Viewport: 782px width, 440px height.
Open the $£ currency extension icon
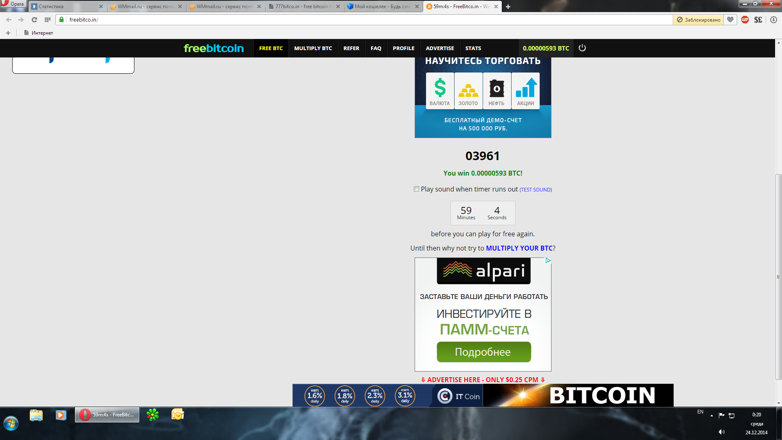[x=758, y=20]
